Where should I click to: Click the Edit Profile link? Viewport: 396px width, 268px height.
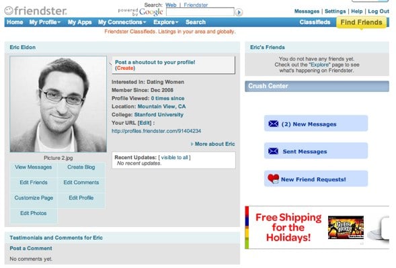point(81,198)
